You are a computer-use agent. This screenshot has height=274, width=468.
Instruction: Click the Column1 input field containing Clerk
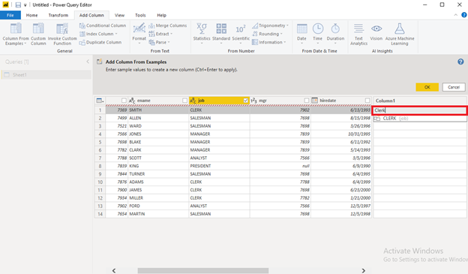click(x=419, y=110)
